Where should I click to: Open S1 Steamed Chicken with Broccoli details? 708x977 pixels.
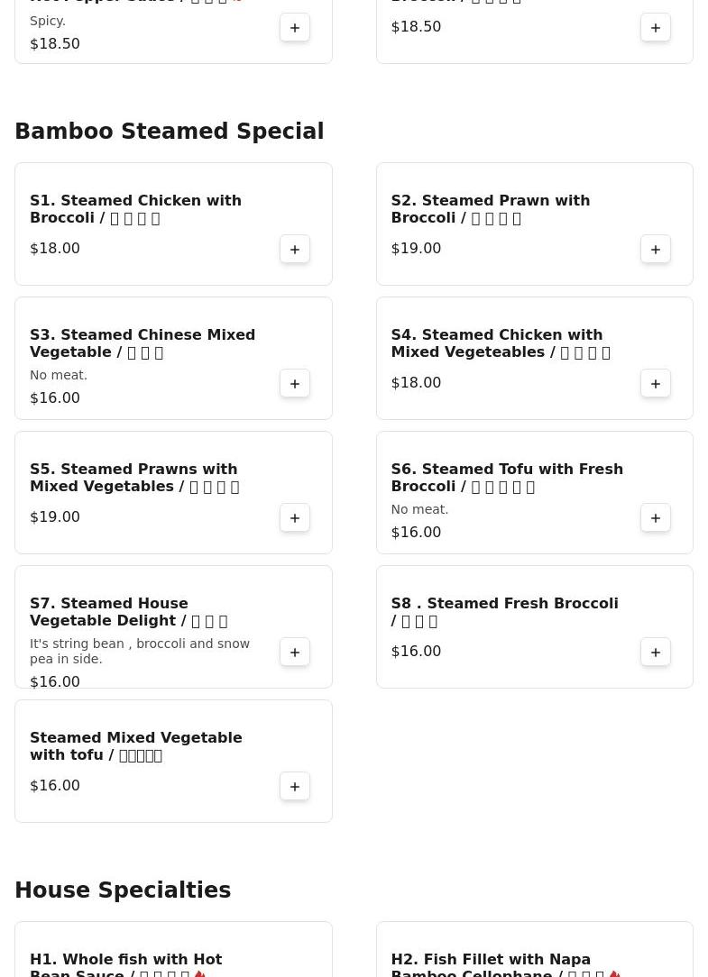pyautogui.click(x=173, y=224)
